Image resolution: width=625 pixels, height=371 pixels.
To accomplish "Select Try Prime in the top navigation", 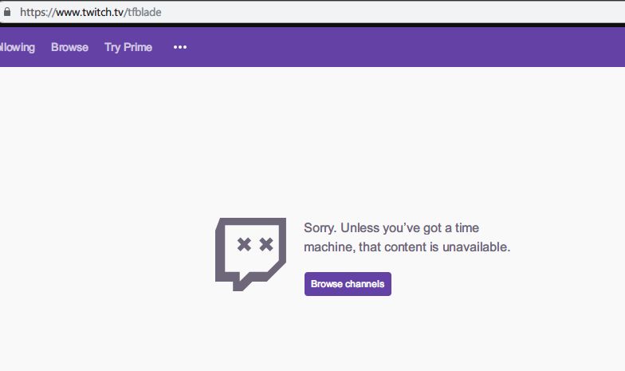I will pyautogui.click(x=128, y=47).
